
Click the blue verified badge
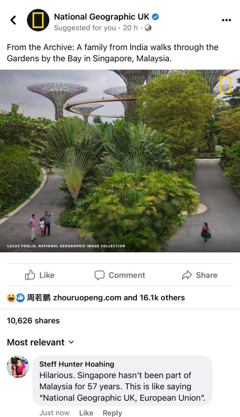156,17
